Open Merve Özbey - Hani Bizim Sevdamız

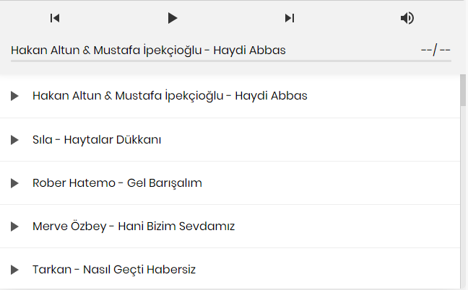[x=134, y=227]
